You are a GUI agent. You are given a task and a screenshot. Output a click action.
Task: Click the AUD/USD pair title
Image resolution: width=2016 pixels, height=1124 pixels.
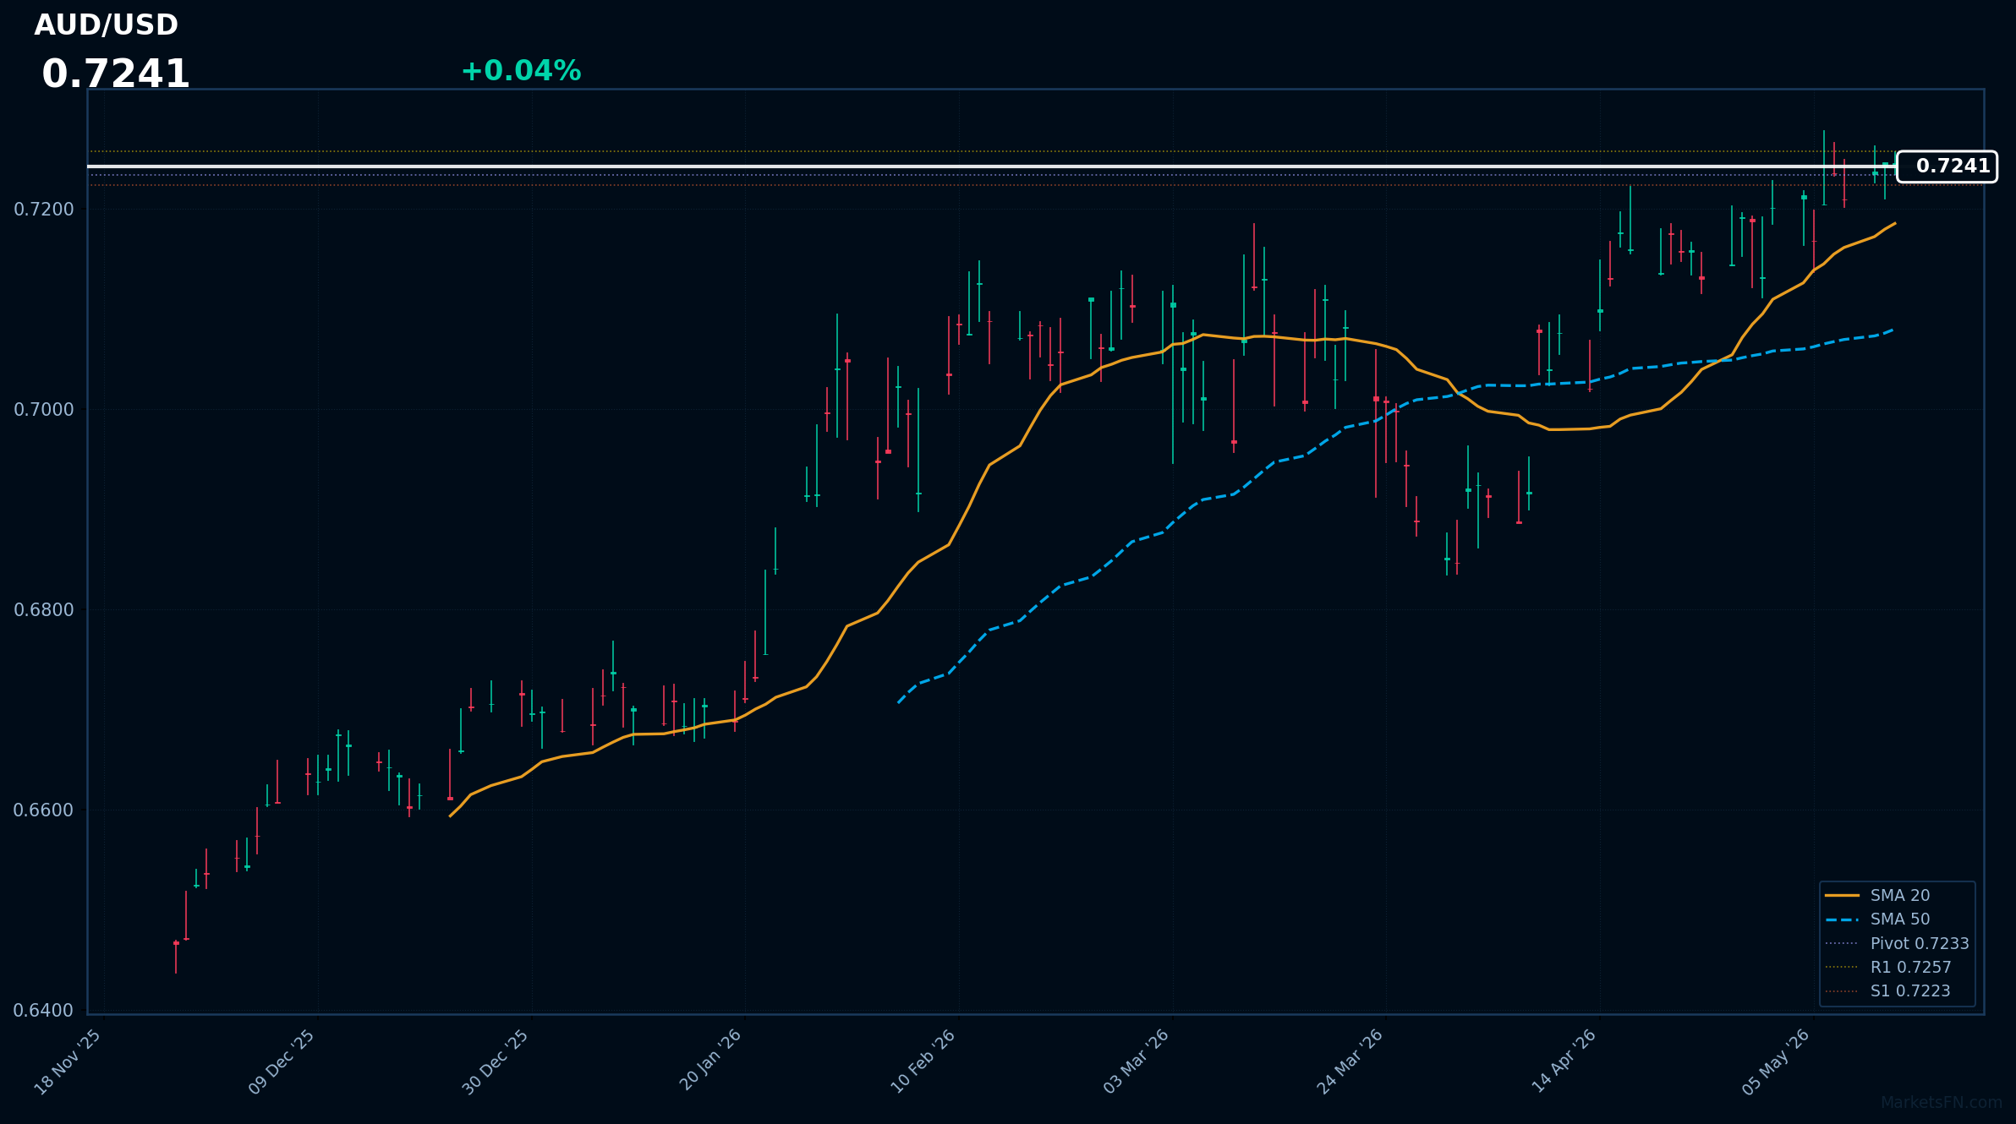click(106, 25)
